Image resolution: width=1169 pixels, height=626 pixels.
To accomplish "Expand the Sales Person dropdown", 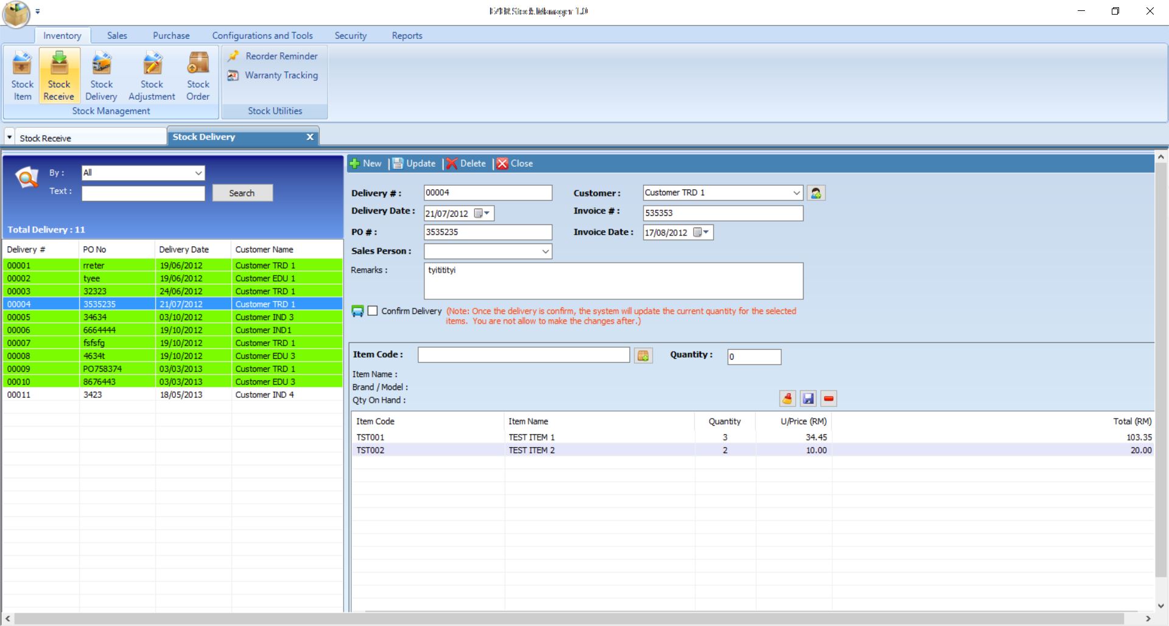I will click(x=546, y=252).
